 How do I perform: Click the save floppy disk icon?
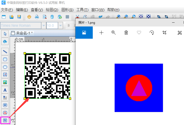[x=19, y=17]
